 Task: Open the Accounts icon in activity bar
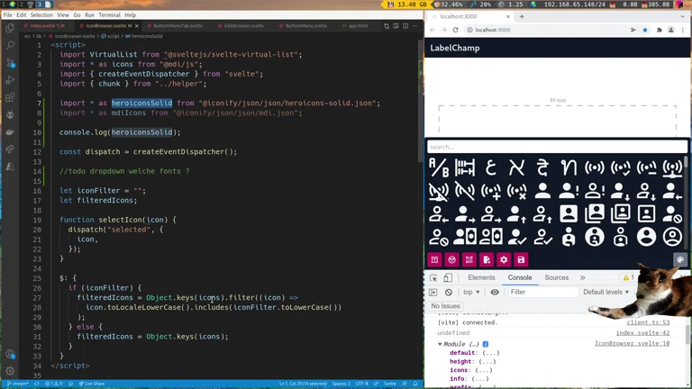10,354
